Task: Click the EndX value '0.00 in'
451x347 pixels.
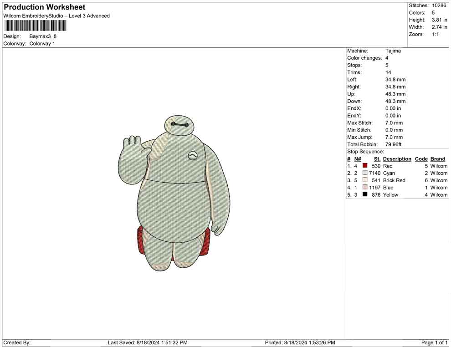Action: pos(393,108)
